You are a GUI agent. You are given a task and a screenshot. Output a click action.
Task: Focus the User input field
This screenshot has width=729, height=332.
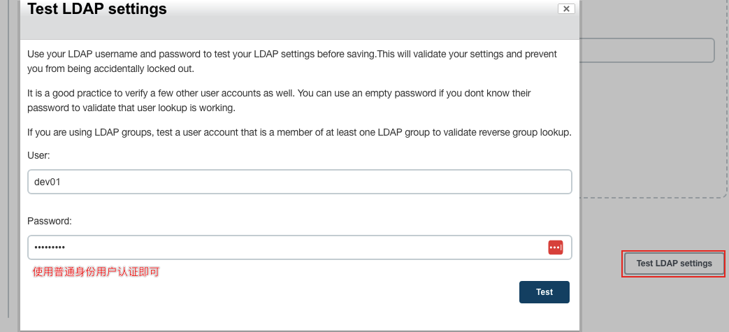(299, 182)
